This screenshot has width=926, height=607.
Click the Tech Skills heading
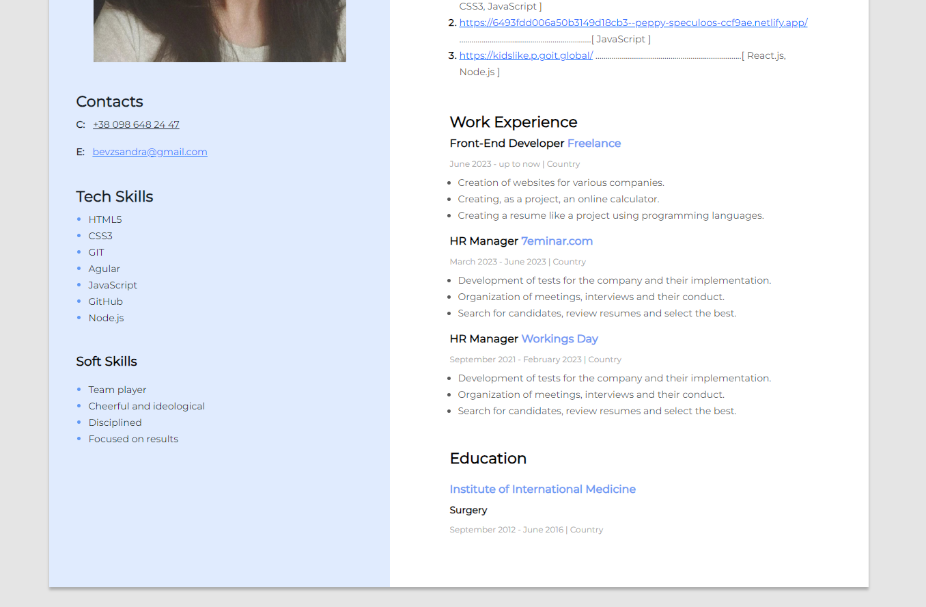click(x=114, y=196)
